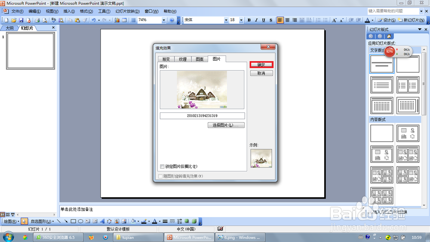Expand the font color dropdown arrow
This screenshot has height=242, width=430.
coord(372,20)
